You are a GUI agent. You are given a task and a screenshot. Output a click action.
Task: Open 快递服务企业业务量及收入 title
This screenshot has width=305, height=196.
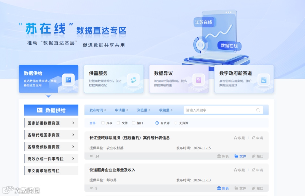[x=112, y=170]
